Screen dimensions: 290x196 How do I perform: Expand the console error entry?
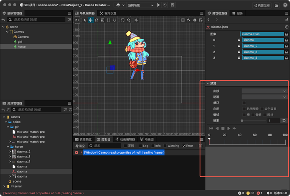[81, 152]
